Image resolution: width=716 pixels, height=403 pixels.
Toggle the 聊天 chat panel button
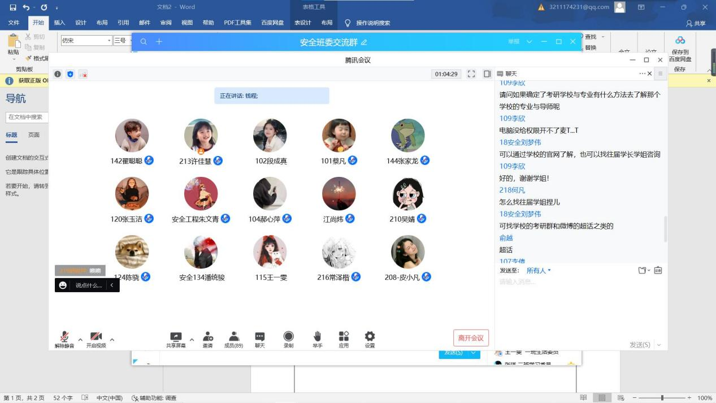(x=259, y=337)
